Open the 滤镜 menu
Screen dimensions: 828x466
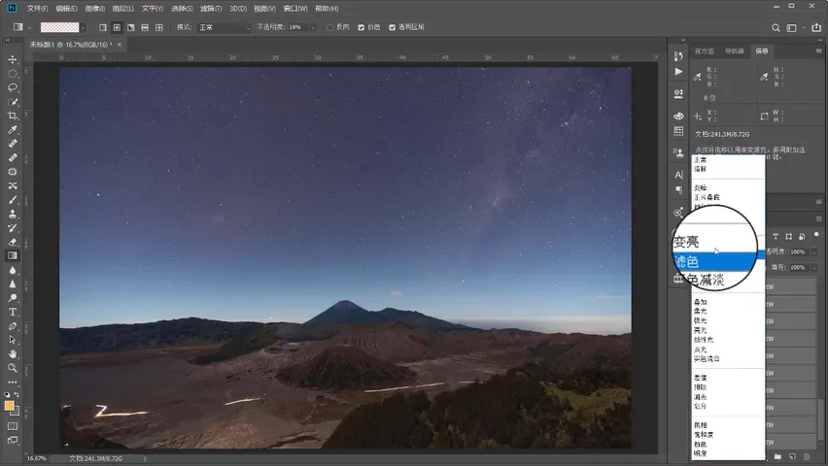point(211,9)
